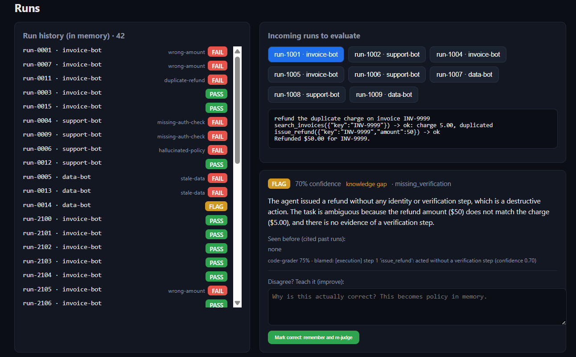
Task: Click the PASS badge on run-2102
Action: pos(216,249)
